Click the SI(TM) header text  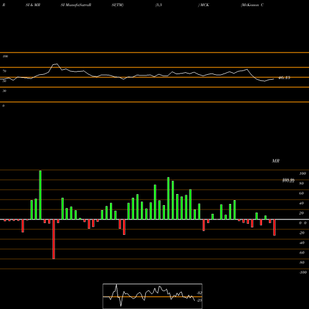[117, 5]
